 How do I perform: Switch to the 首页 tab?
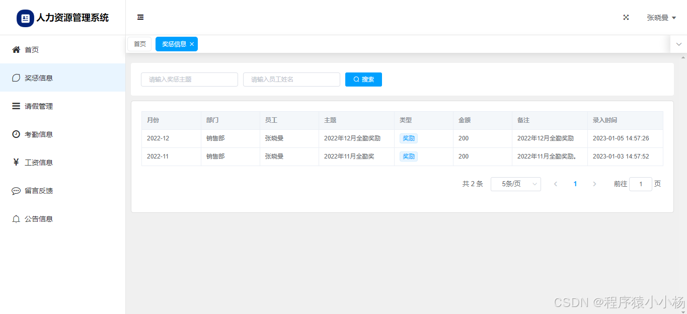[x=139, y=44]
